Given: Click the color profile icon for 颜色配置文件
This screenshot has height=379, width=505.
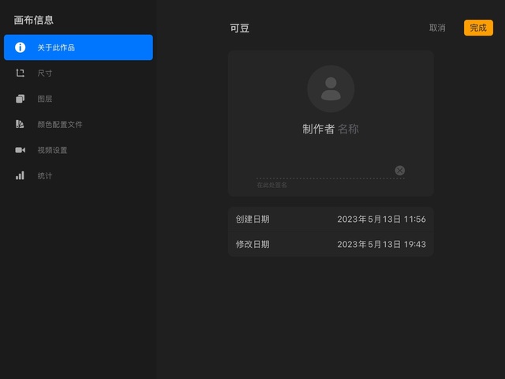Looking at the screenshot, I should point(21,125).
